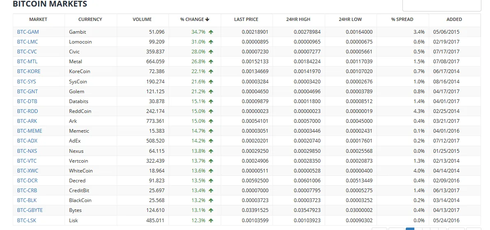Viewport: 490px width, 230px height.
Task: Click the green up arrow for SysCoin
Action: 211,82
